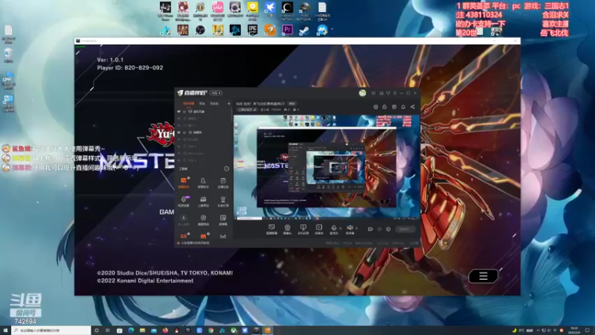Screen dimensions: 595x335
Task: Click the live preview thumbnail in stream tool
Action: [x=327, y=167]
